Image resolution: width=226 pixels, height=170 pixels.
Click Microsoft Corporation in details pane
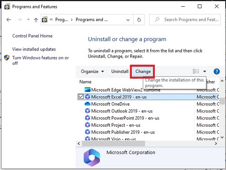[131, 152]
